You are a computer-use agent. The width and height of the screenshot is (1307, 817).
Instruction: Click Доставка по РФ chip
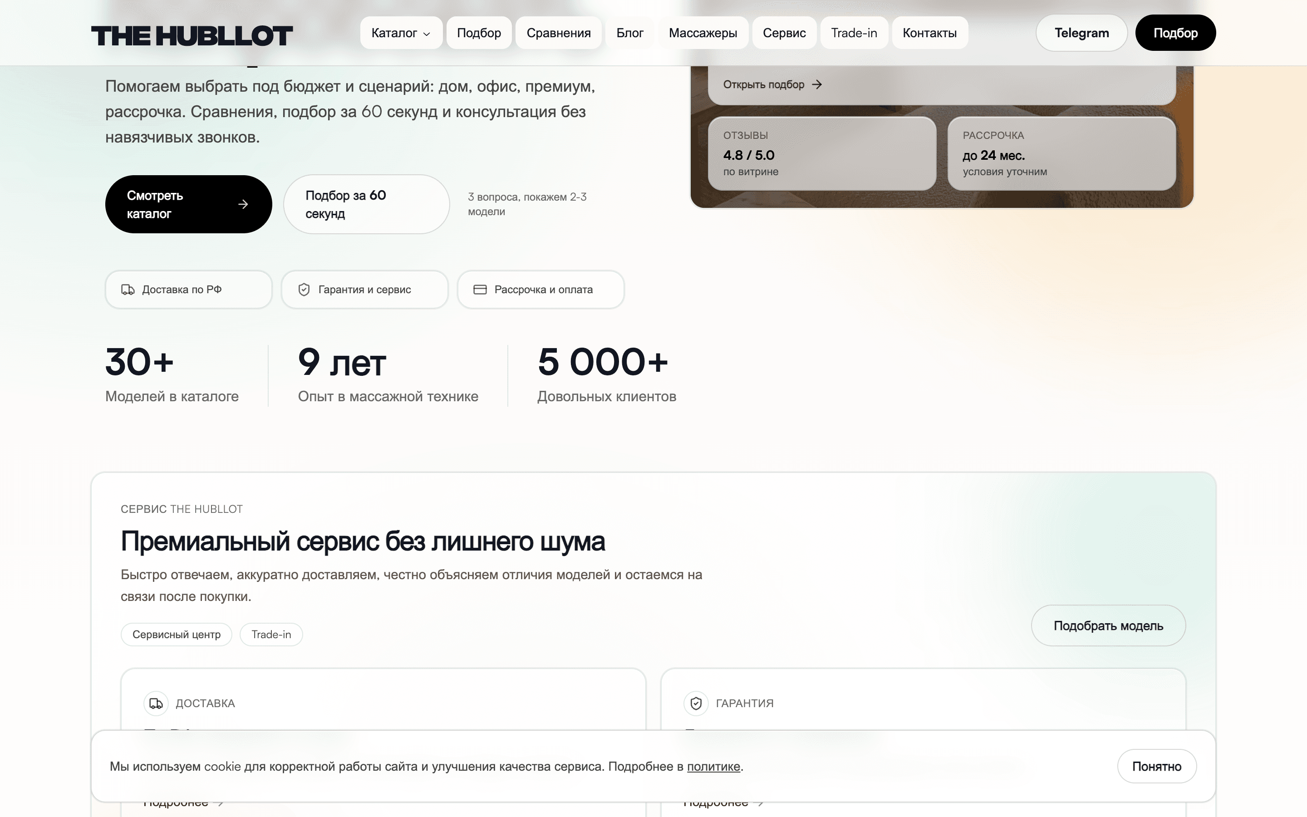click(188, 290)
